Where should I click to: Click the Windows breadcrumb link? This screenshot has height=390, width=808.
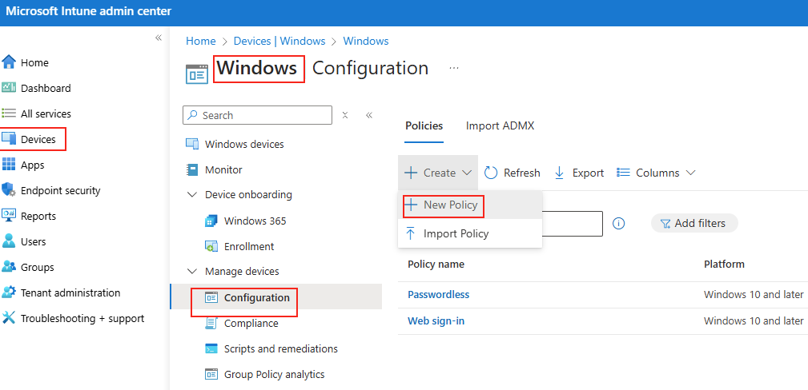click(366, 42)
